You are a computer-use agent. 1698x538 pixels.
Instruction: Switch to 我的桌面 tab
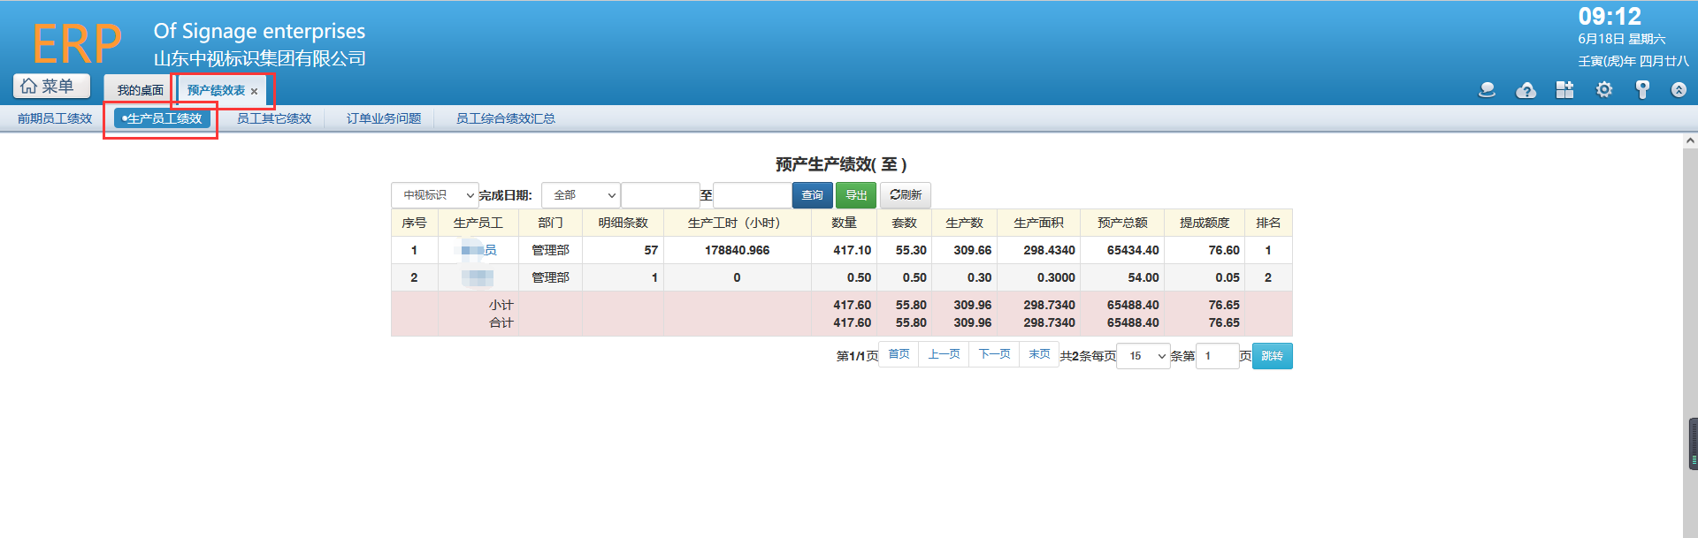[x=140, y=90]
